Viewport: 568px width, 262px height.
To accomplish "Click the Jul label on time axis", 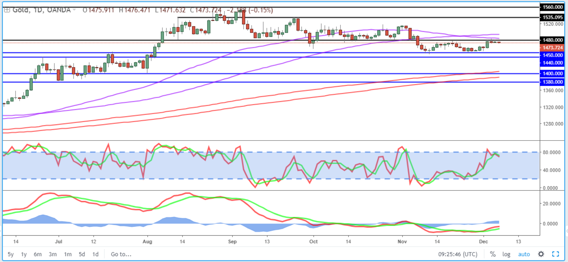I will (x=59, y=242).
